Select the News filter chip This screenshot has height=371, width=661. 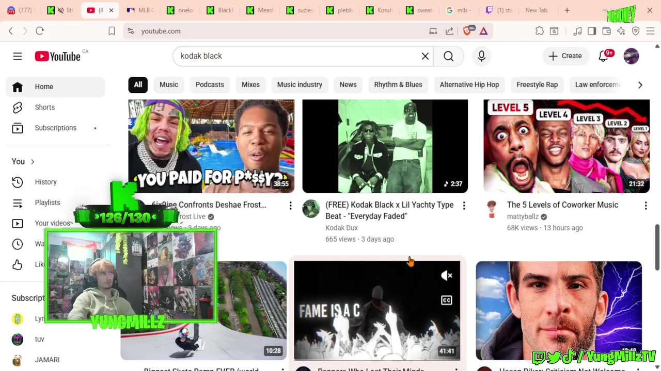point(348,85)
